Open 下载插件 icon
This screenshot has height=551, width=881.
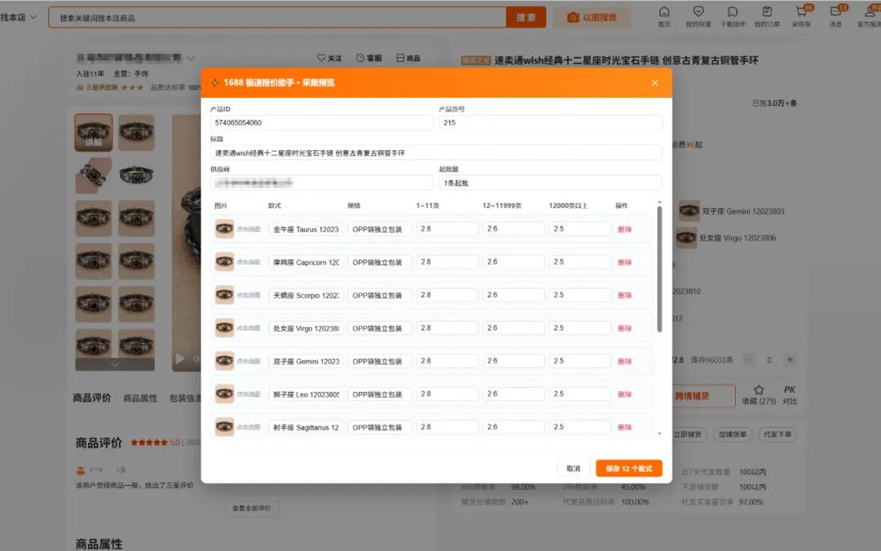pos(733,16)
